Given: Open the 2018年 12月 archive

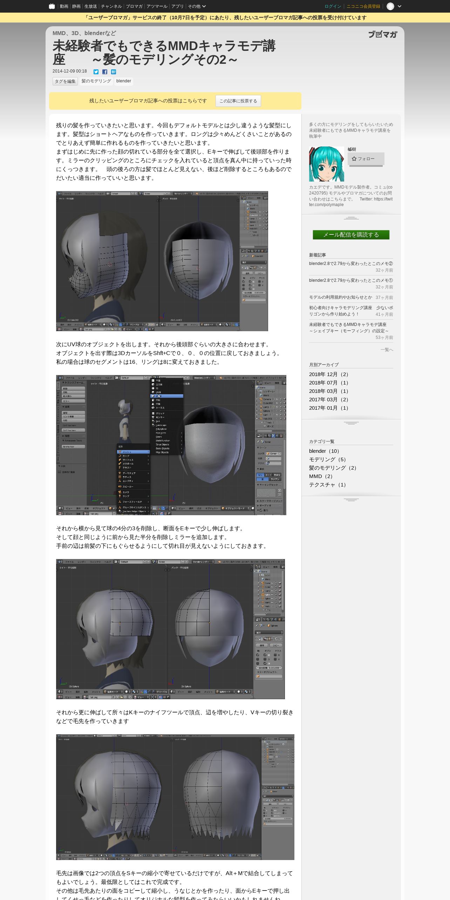Looking at the screenshot, I should point(329,374).
